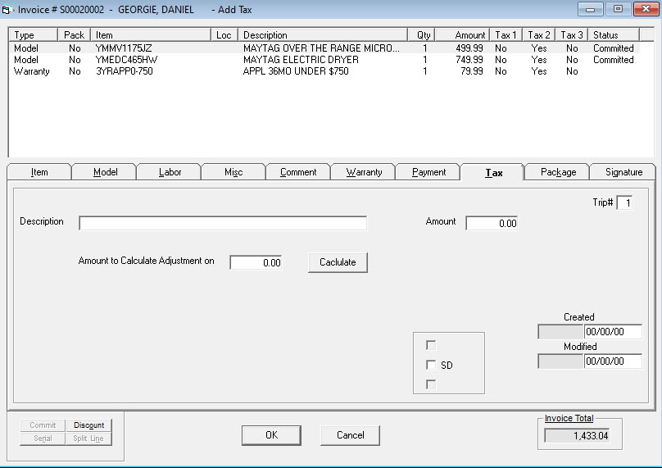
Task: Click the Qty column header
Action: click(421, 34)
